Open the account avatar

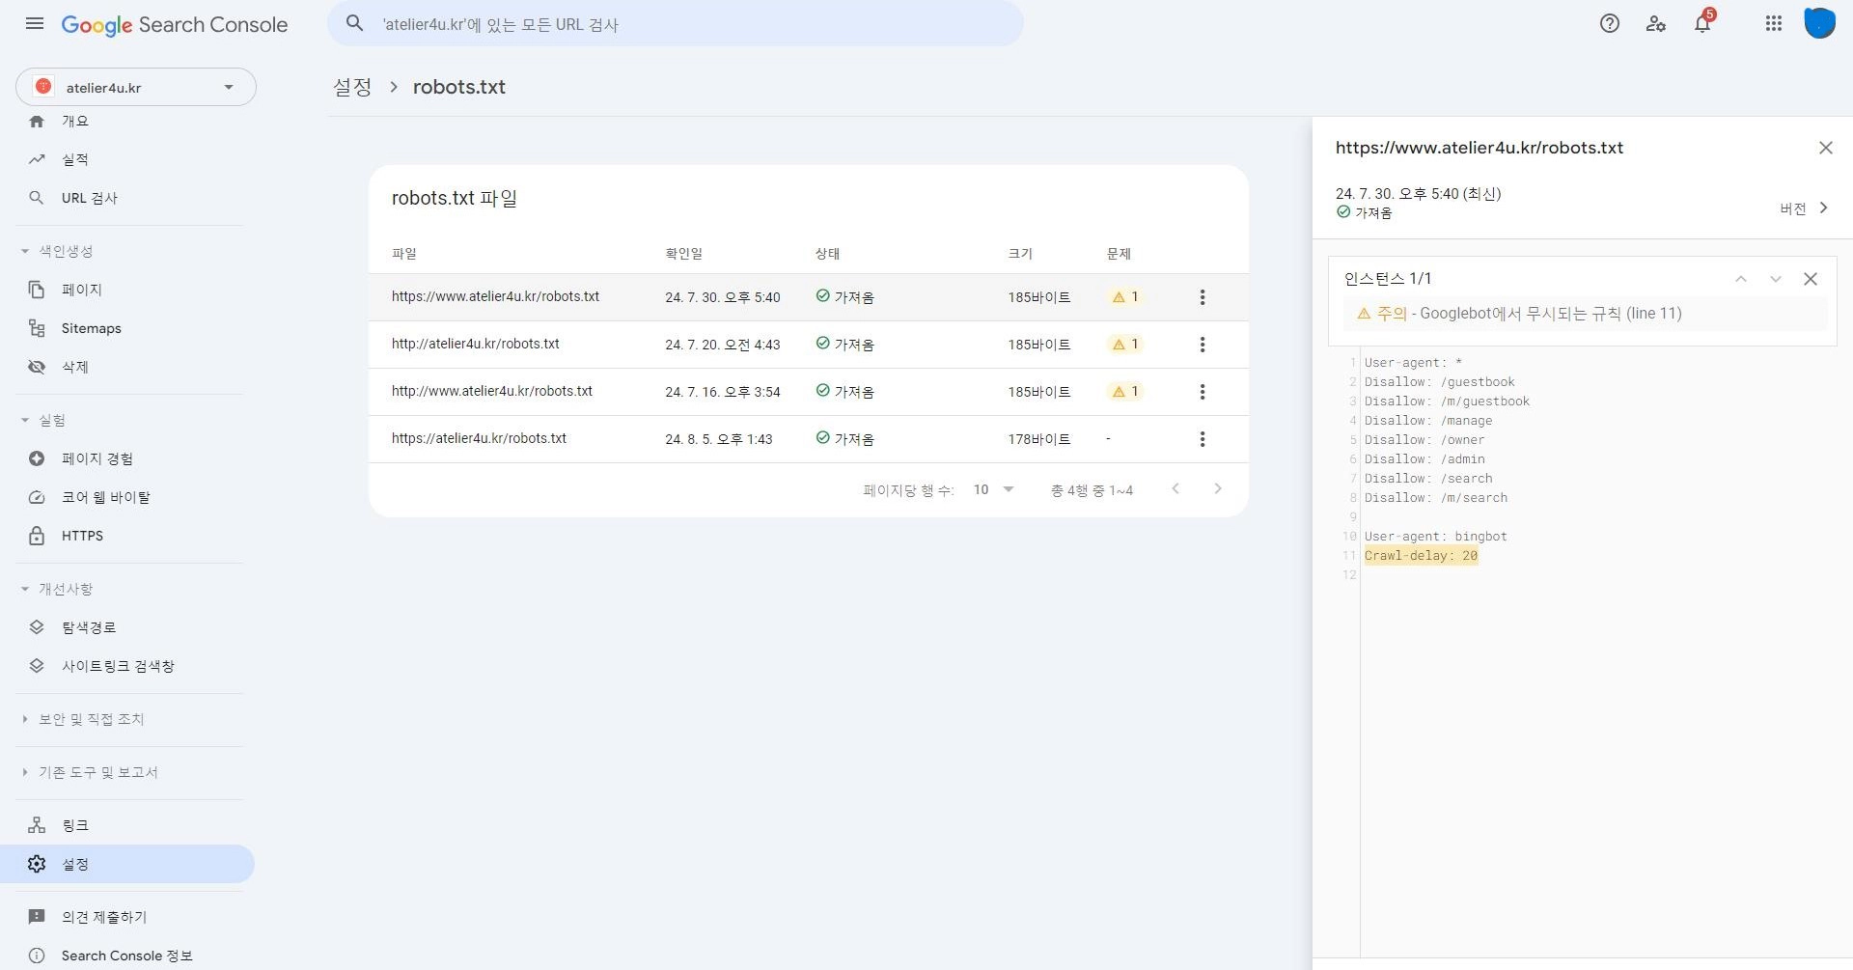point(1820,24)
